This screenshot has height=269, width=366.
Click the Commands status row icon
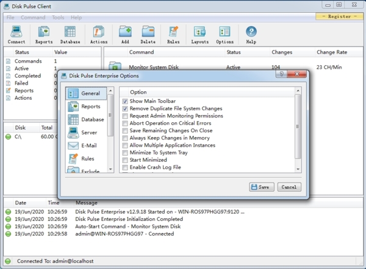[x=8, y=61]
